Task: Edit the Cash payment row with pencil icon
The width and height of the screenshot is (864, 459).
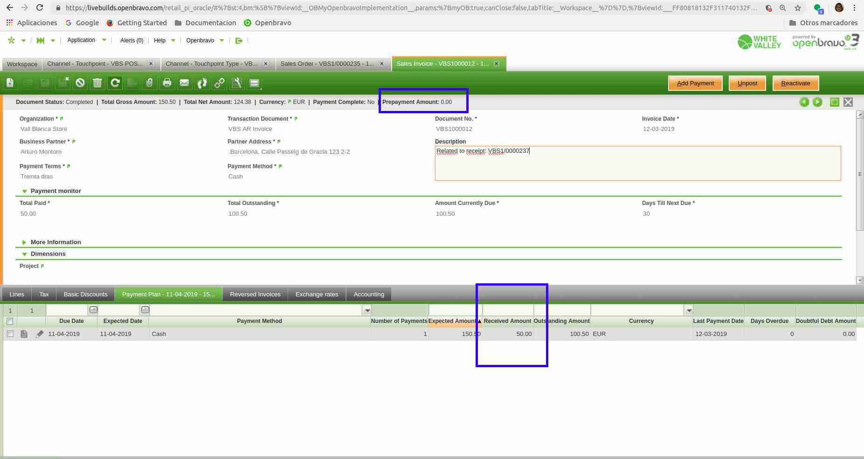Action: coord(39,334)
